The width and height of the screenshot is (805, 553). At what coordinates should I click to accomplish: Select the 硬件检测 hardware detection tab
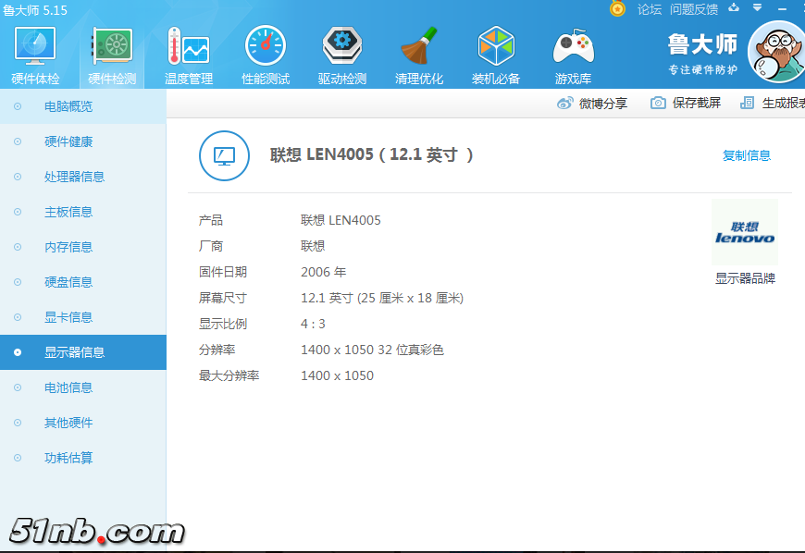pos(112,55)
